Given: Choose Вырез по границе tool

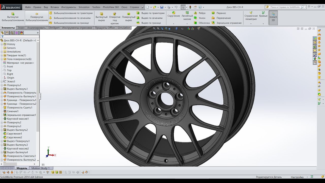Looking at the screenshot, I should [149, 23].
